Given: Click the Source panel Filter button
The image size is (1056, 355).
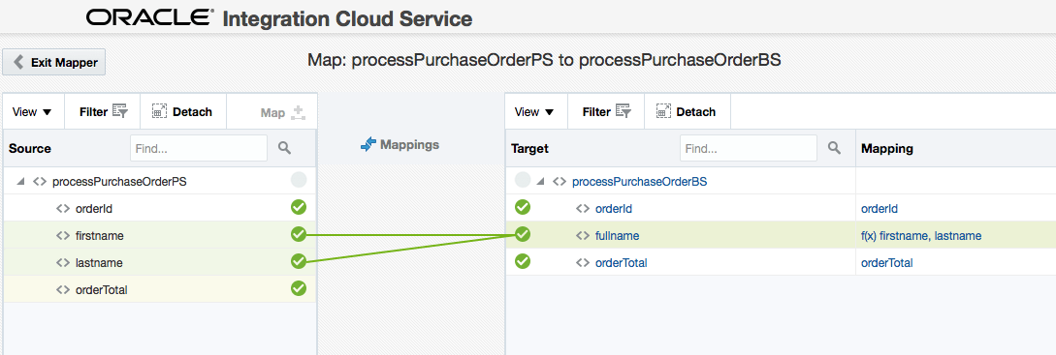Looking at the screenshot, I should [x=103, y=112].
